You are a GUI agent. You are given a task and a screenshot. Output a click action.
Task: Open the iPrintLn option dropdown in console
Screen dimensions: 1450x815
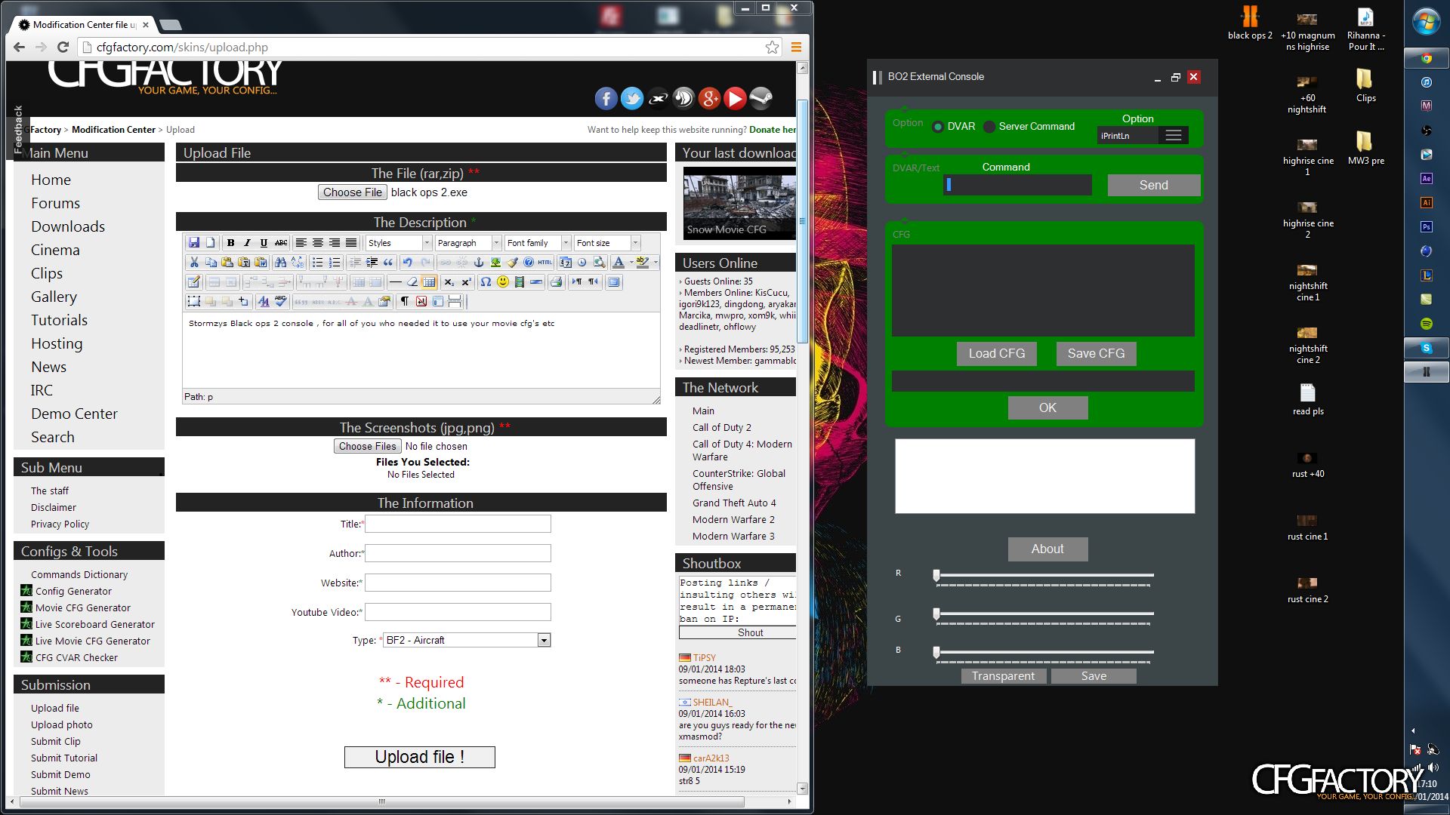coord(1143,136)
